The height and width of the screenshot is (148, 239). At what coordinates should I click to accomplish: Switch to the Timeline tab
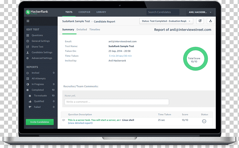coord(95,29)
